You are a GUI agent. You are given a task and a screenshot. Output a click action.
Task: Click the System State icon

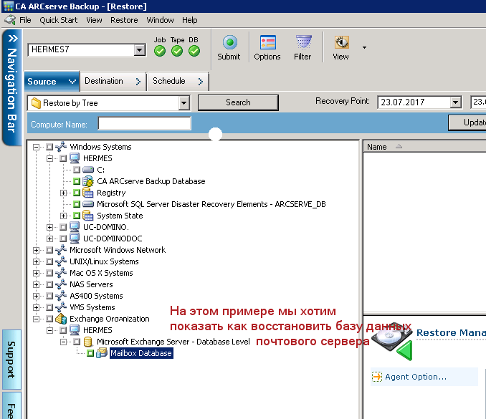tap(88, 216)
